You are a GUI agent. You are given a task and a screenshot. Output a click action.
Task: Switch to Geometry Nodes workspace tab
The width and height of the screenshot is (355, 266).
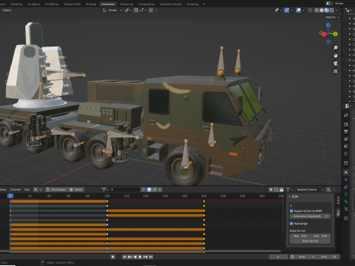tap(171, 4)
